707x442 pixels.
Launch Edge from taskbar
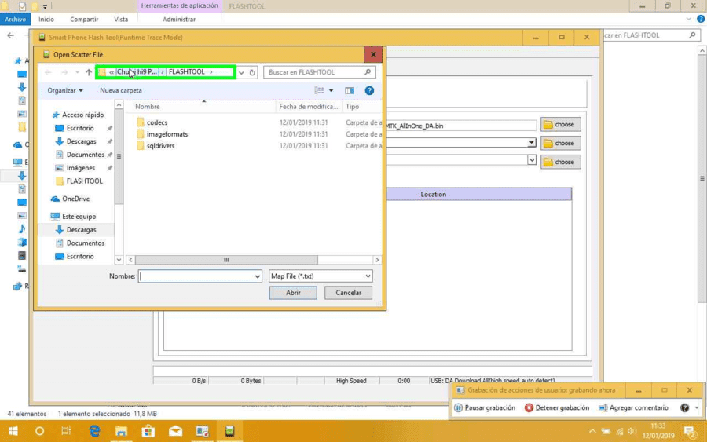click(94, 431)
